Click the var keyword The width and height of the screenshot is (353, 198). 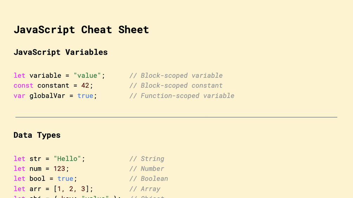pyautogui.click(x=19, y=96)
